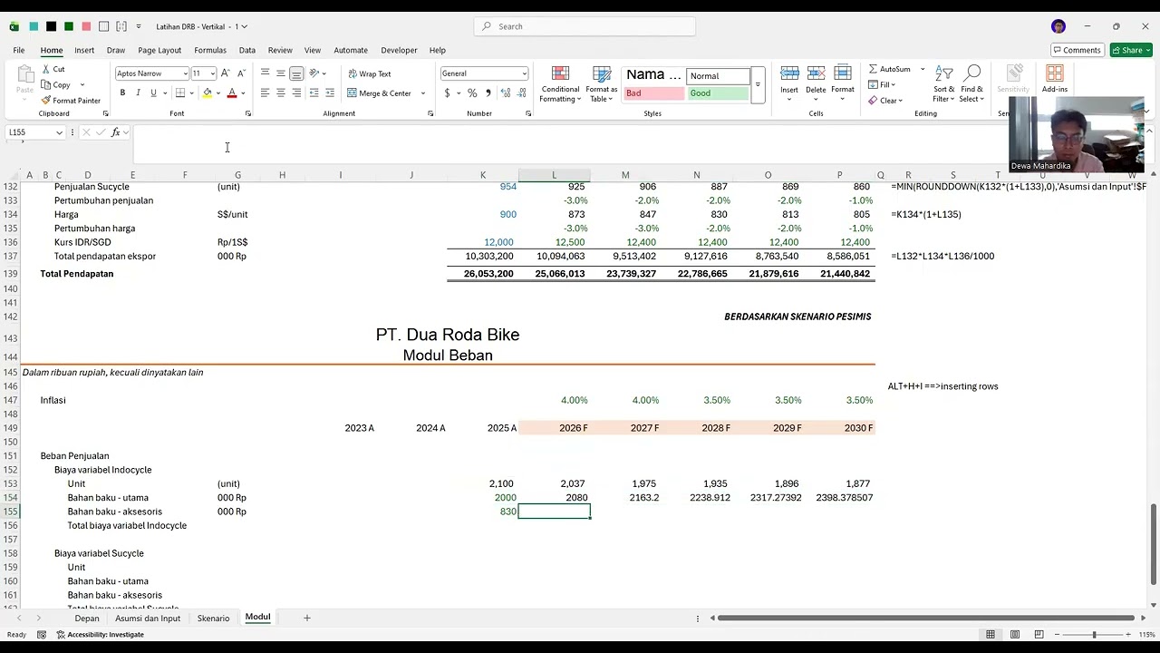The height and width of the screenshot is (653, 1160).
Task: Toggle Merge & Center
Action: point(379,93)
